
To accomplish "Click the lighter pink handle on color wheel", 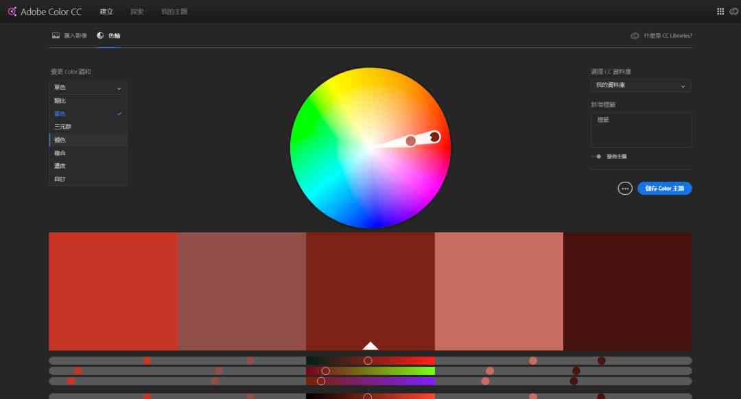I will (x=411, y=141).
